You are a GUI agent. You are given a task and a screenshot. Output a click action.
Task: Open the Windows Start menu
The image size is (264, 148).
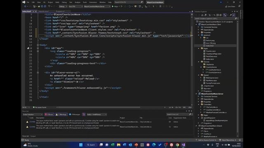pos(81,145)
